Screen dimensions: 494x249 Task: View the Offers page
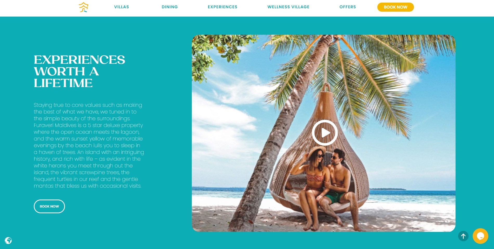[348, 7]
